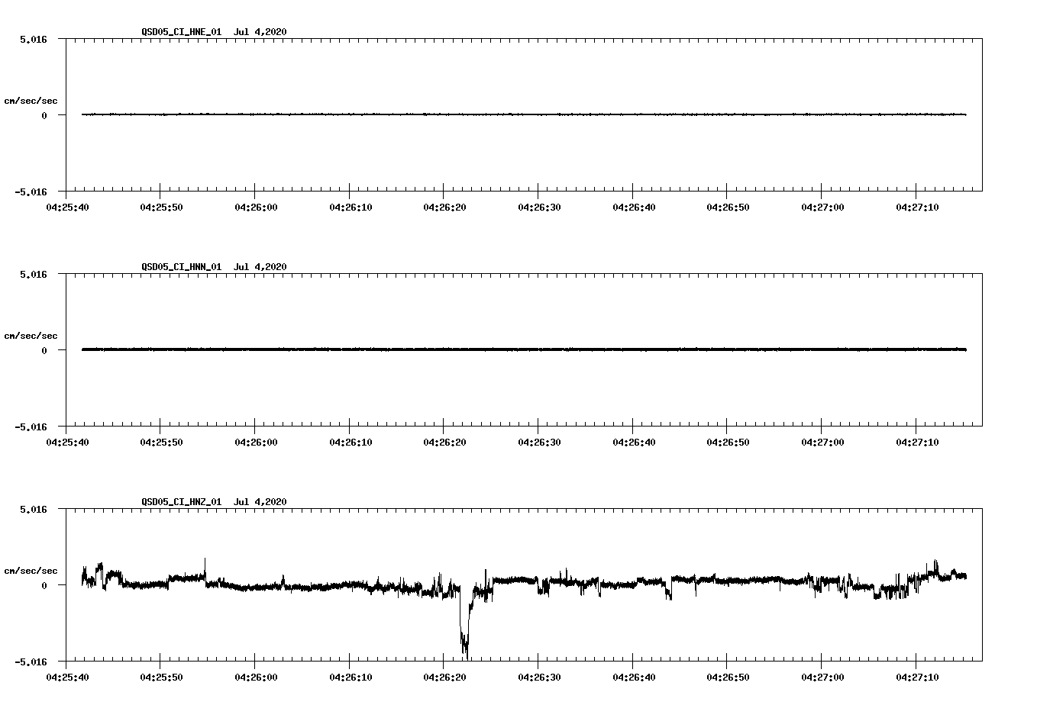Image resolution: width=1037 pixels, height=705 pixels.
Task: Click the 04:25:40 time label on HNZ plot
Action: (66, 677)
